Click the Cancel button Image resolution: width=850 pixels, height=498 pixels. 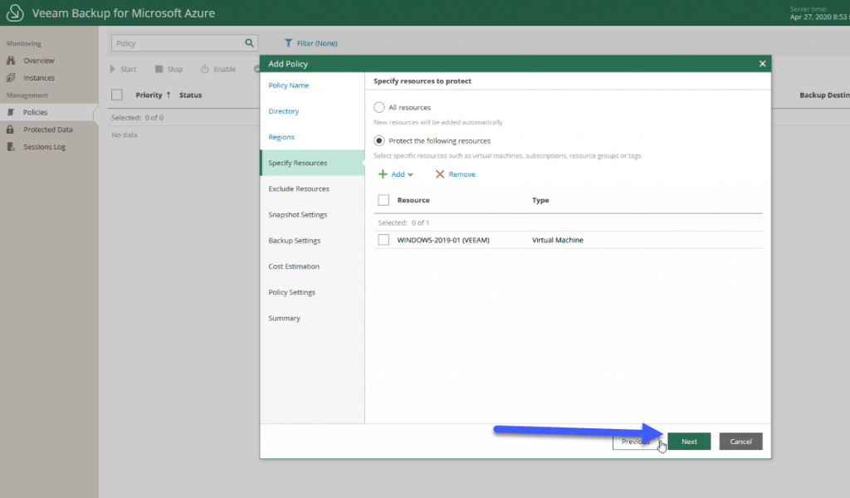tap(740, 441)
